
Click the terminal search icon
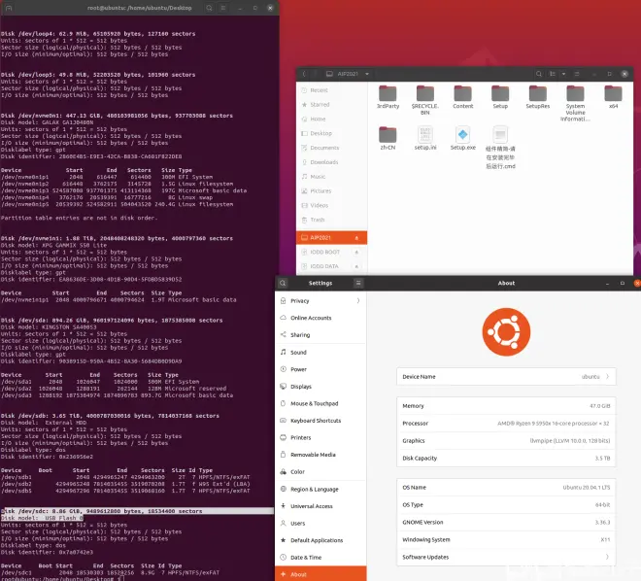click(x=209, y=8)
